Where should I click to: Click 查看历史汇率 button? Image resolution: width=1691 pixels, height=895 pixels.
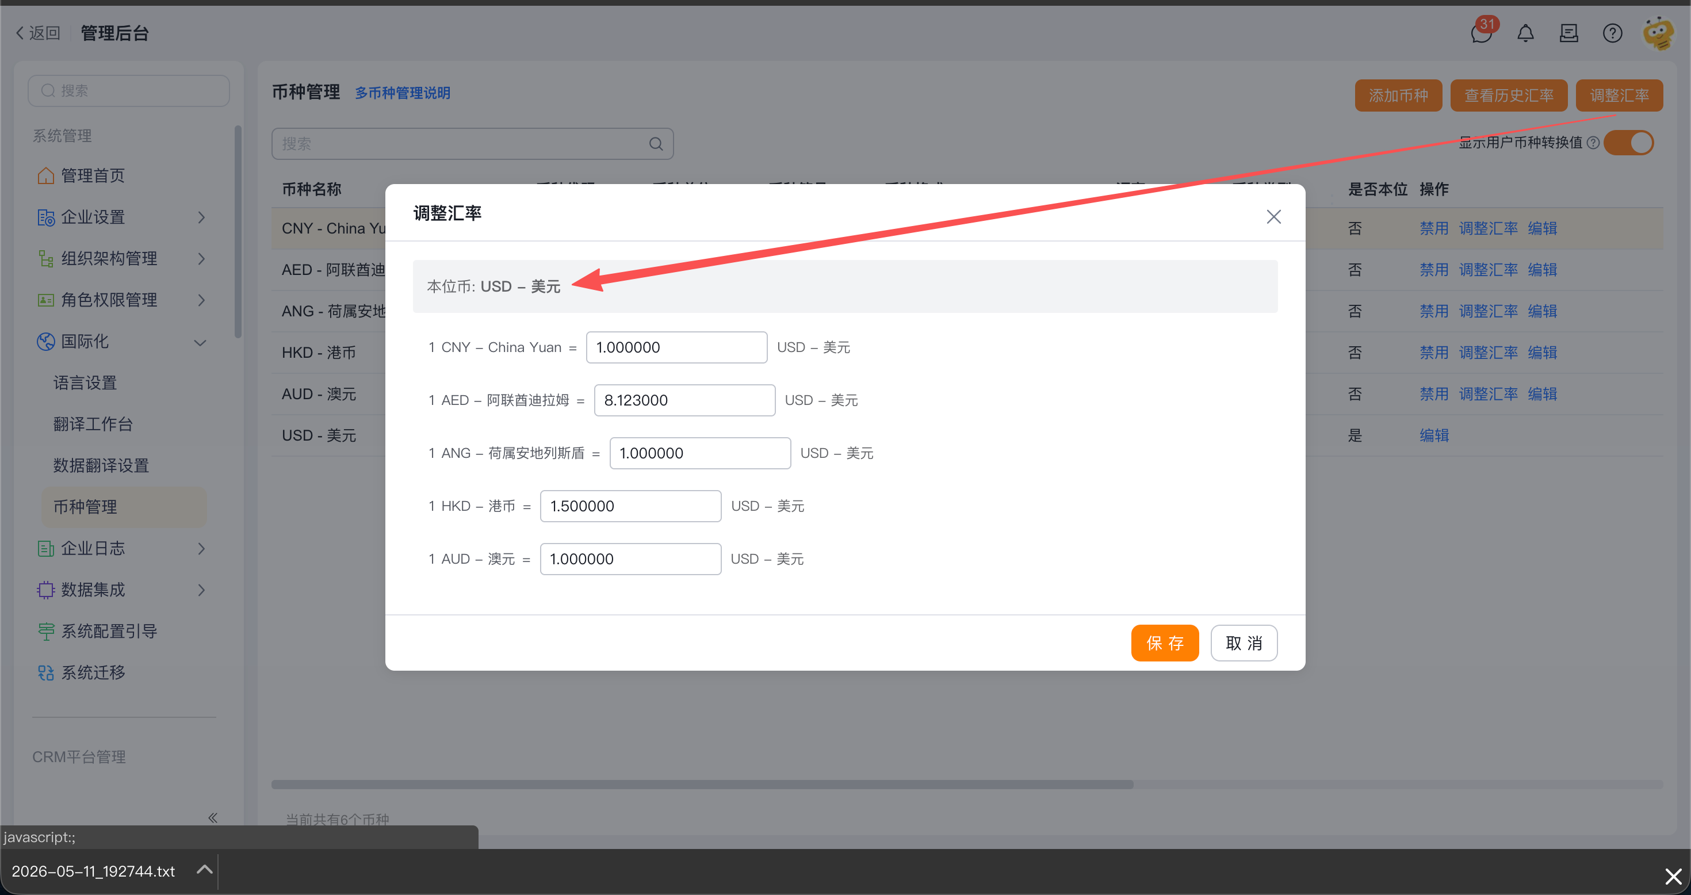[1509, 95]
